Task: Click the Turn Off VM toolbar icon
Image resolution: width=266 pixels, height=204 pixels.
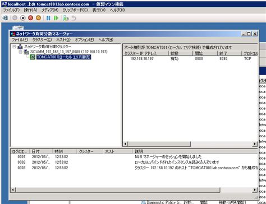Action: tap(23, 18)
